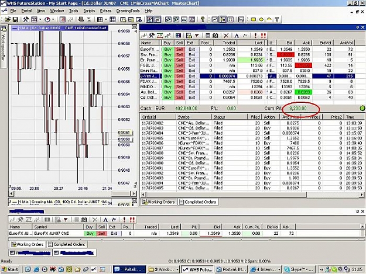Click Buy in the lower Euro FX JUN07 row
This screenshot has width=366, height=274.
90,233
